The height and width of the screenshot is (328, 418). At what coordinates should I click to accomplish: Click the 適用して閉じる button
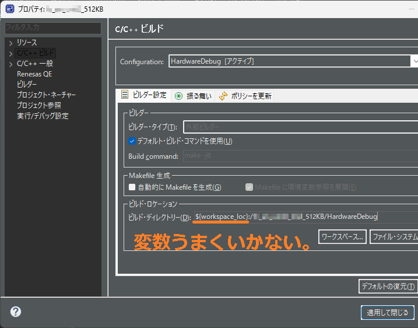[387, 312]
